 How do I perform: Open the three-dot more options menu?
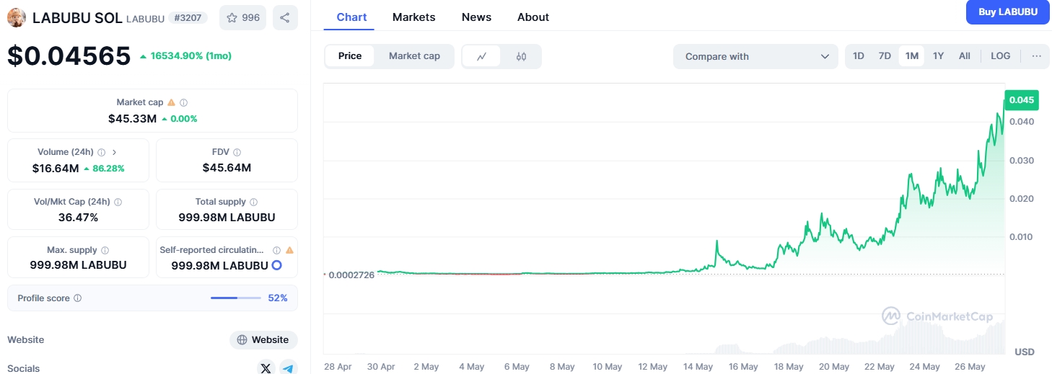coord(1036,56)
